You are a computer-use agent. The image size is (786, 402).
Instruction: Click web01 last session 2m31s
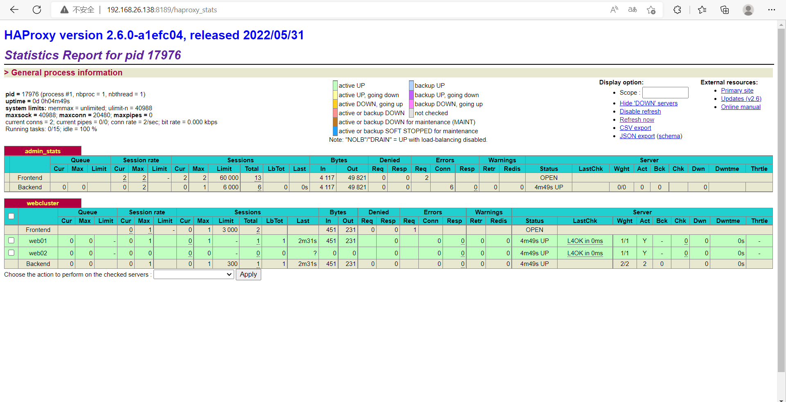point(307,241)
